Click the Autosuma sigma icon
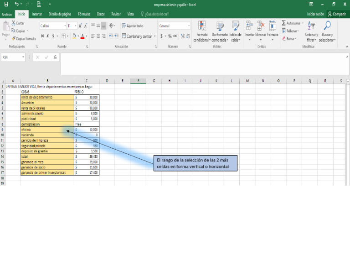This screenshot has height=271, width=350. 284,23
